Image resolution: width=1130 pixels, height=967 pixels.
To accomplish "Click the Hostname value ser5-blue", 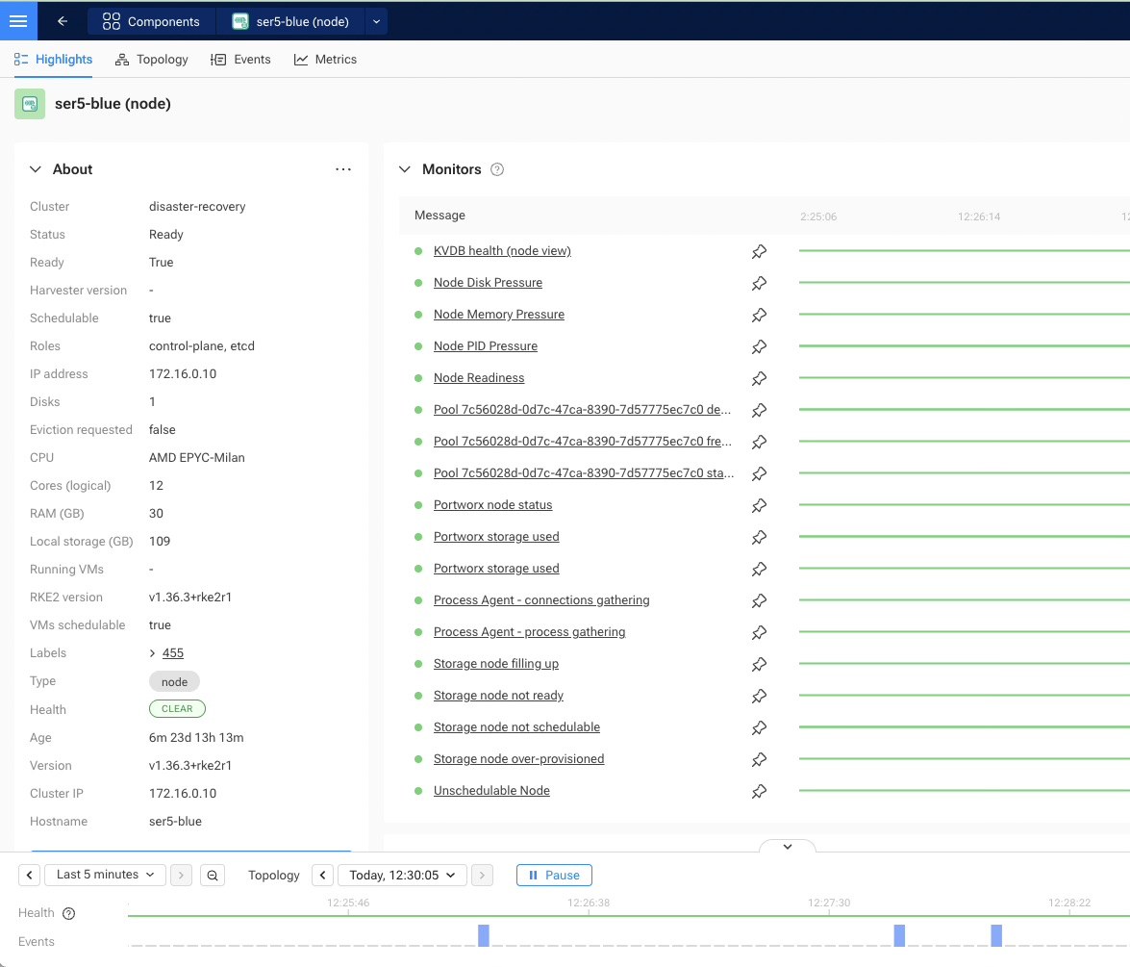I will (175, 822).
